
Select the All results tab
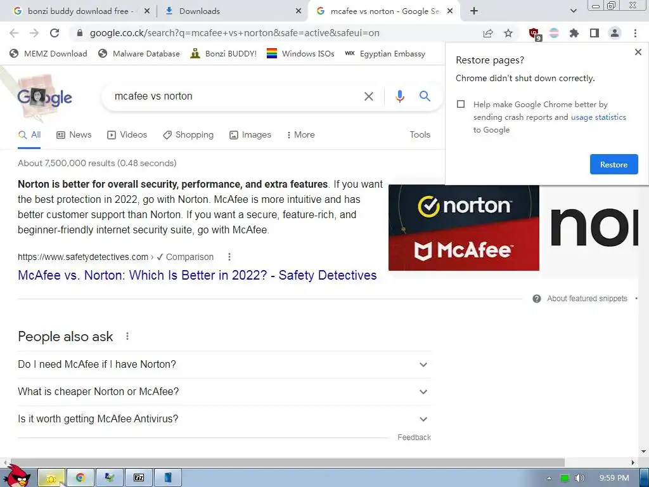[29, 135]
